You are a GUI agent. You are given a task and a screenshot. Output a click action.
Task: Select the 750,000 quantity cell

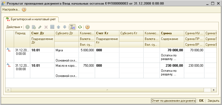point(87,66)
